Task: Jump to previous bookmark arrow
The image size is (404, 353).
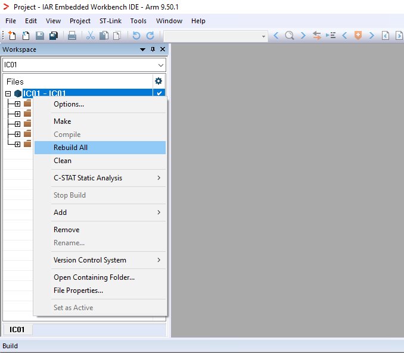Action: (344, 35)
